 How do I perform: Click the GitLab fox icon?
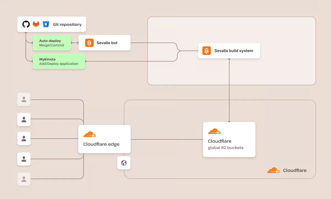tap(36, 24)
